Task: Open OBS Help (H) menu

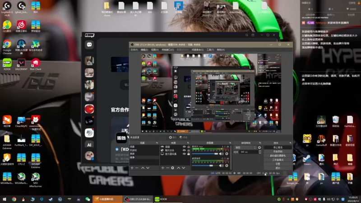Action: point(221,50)
